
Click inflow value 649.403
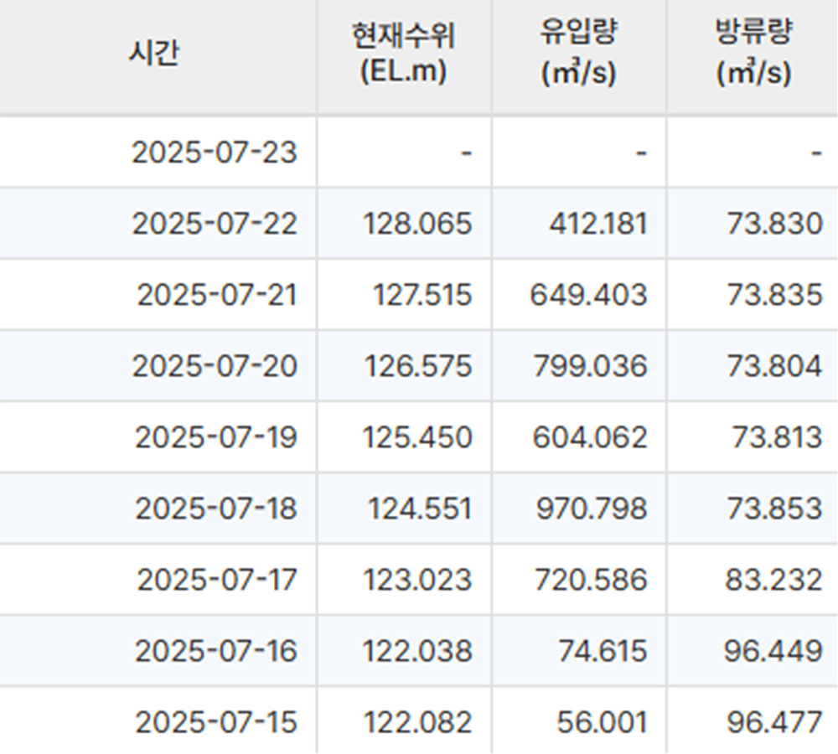[588, 295]
